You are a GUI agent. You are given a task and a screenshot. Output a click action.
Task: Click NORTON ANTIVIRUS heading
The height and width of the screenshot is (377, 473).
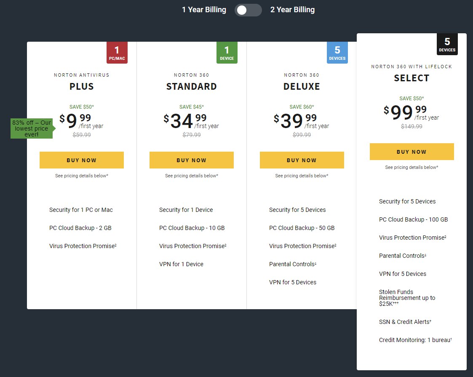tap(81, 75)
